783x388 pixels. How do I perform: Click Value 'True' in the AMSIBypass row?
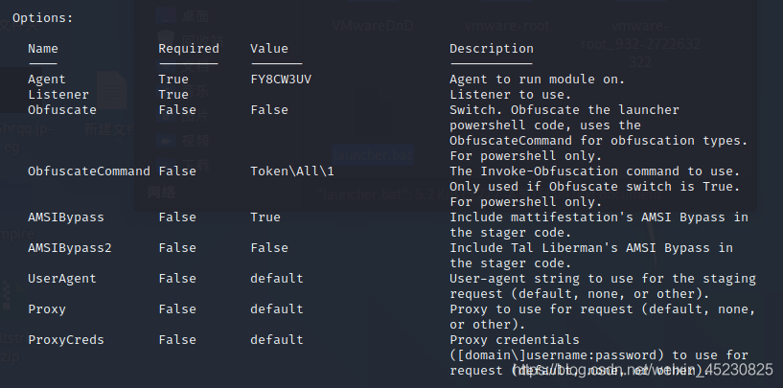[x=265, y=217]
